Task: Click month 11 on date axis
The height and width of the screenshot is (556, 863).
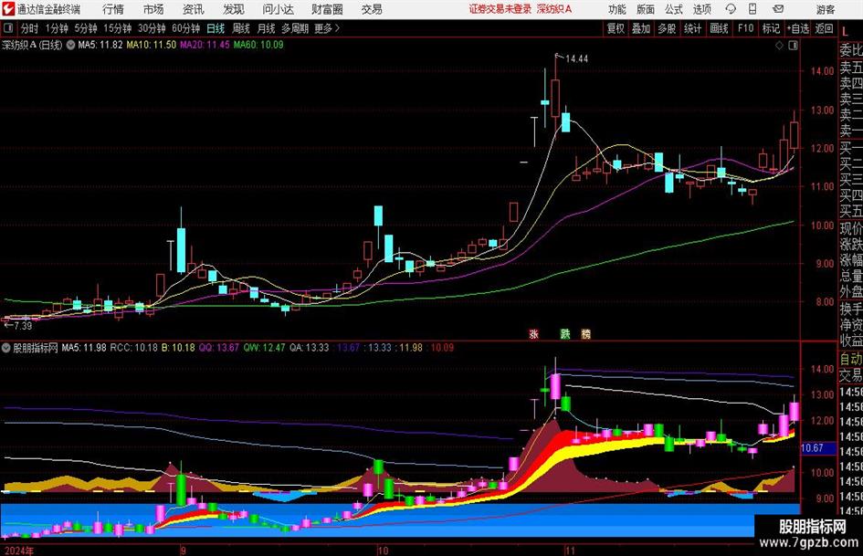Action: click(x=570, y=550)
